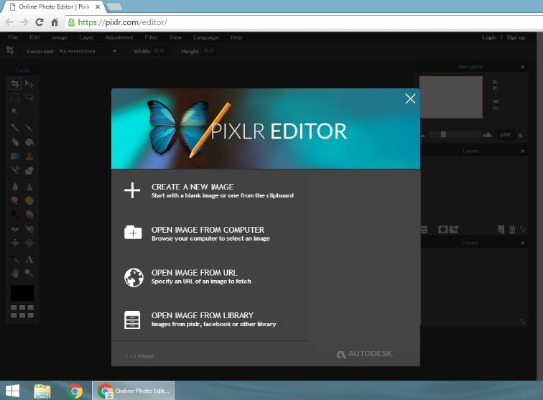
Task: Open File Explorer from the taskbar
Action: pos(42,391)
